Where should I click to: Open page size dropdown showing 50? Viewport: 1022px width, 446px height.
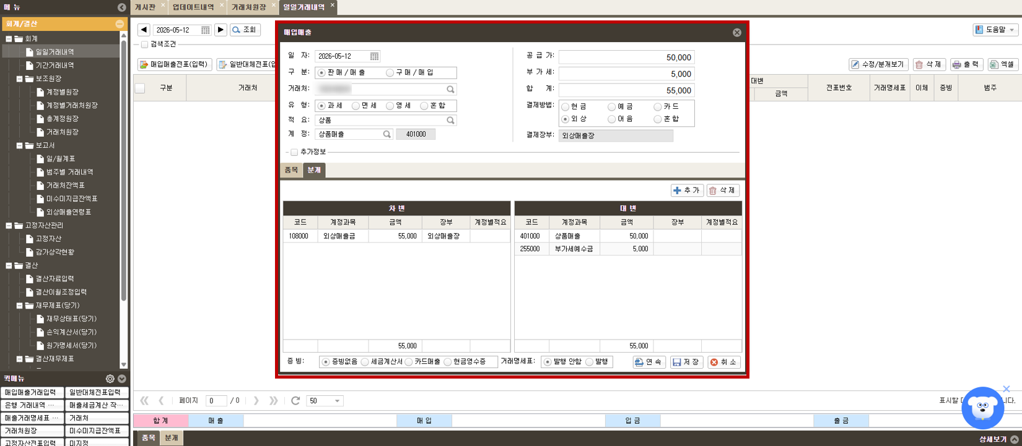coord(325,401)
